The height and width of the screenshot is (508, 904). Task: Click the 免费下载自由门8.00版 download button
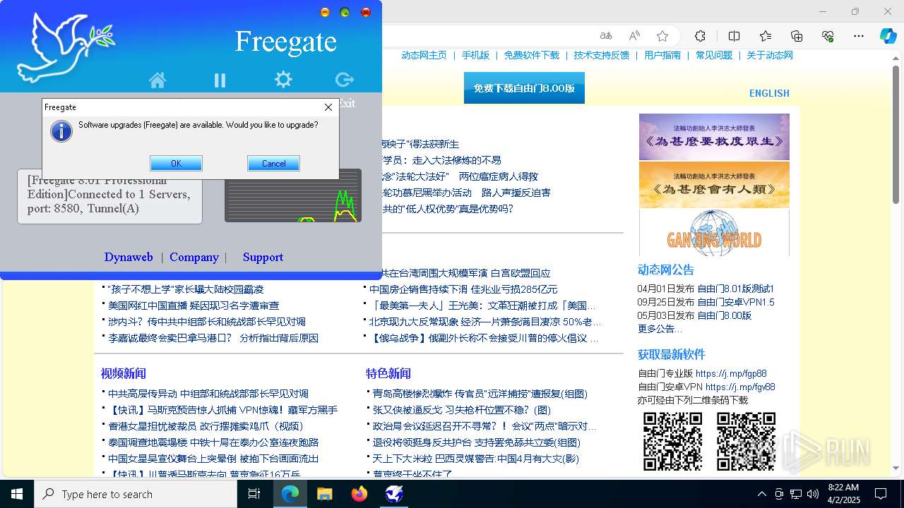click(524, 88)
